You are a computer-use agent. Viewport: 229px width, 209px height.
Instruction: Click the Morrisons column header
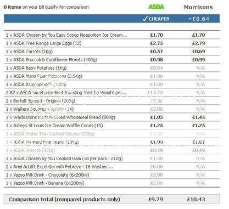(198, 7)
